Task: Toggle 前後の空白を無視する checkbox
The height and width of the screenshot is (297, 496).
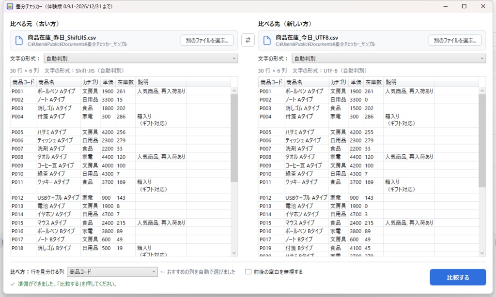Action: click(248, 272)
